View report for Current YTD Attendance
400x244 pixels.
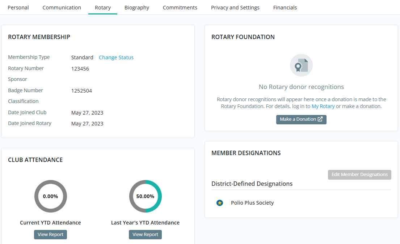click(51, 234)
